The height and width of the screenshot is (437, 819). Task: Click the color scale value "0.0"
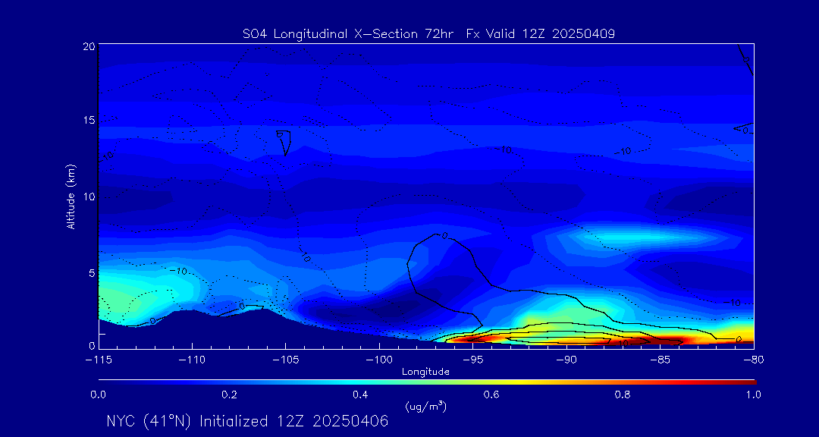99,395
